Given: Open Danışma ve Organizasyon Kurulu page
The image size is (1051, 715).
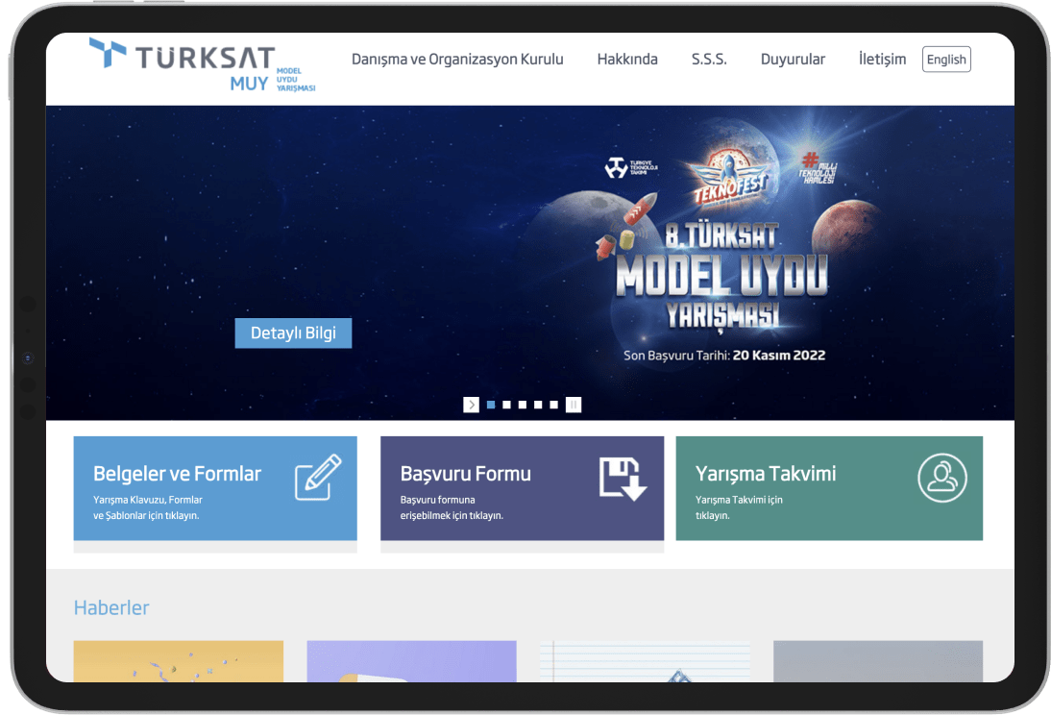Looking at the screenshot, I should pyautogui.click(x=458, y=59).
